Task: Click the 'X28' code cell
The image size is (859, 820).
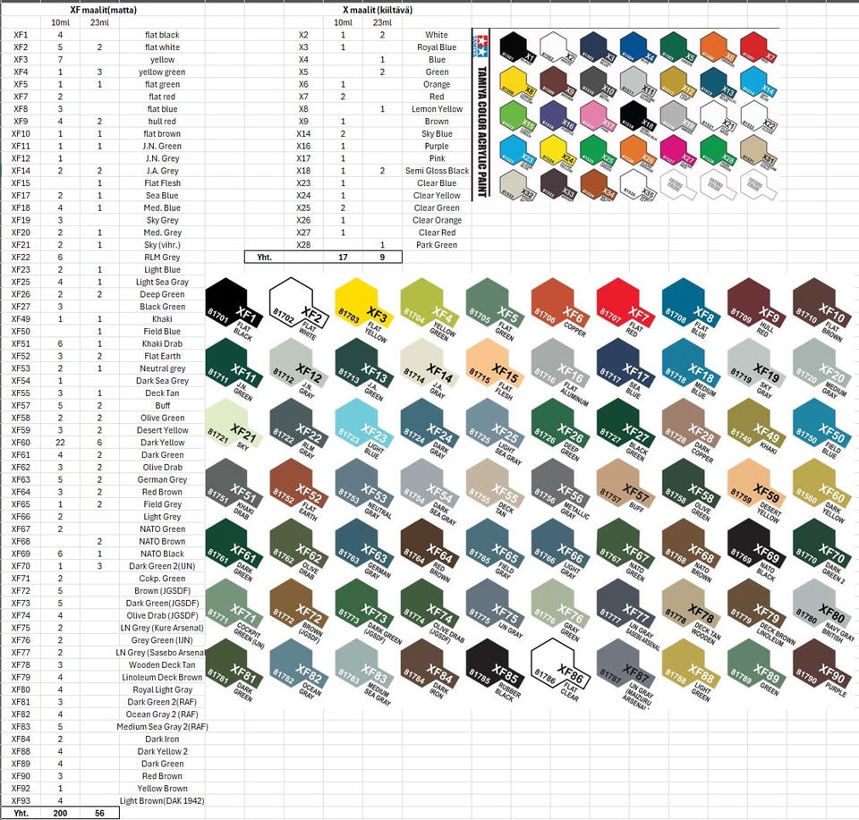Action: point(303,245)
